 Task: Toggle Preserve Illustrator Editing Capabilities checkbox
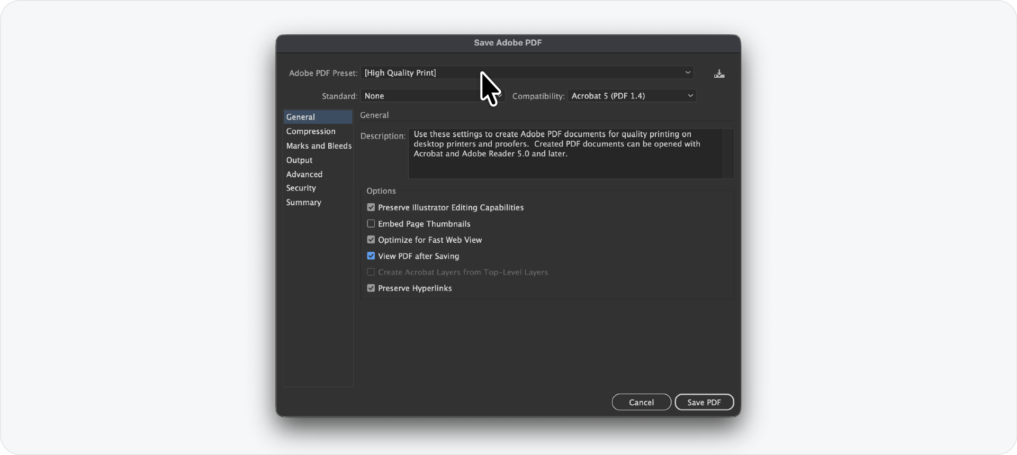point(371,207)
